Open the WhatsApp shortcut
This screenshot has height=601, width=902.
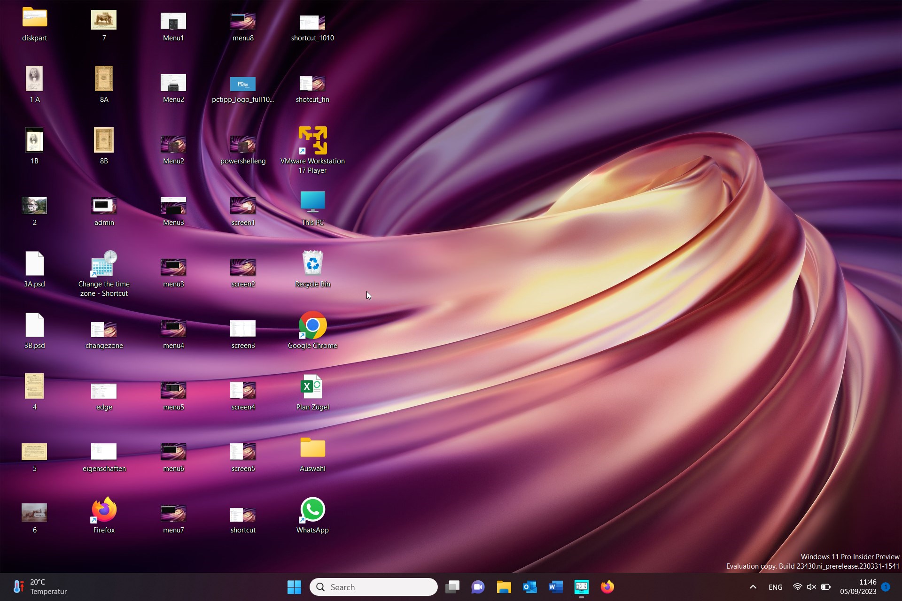(x=312, y=509)
